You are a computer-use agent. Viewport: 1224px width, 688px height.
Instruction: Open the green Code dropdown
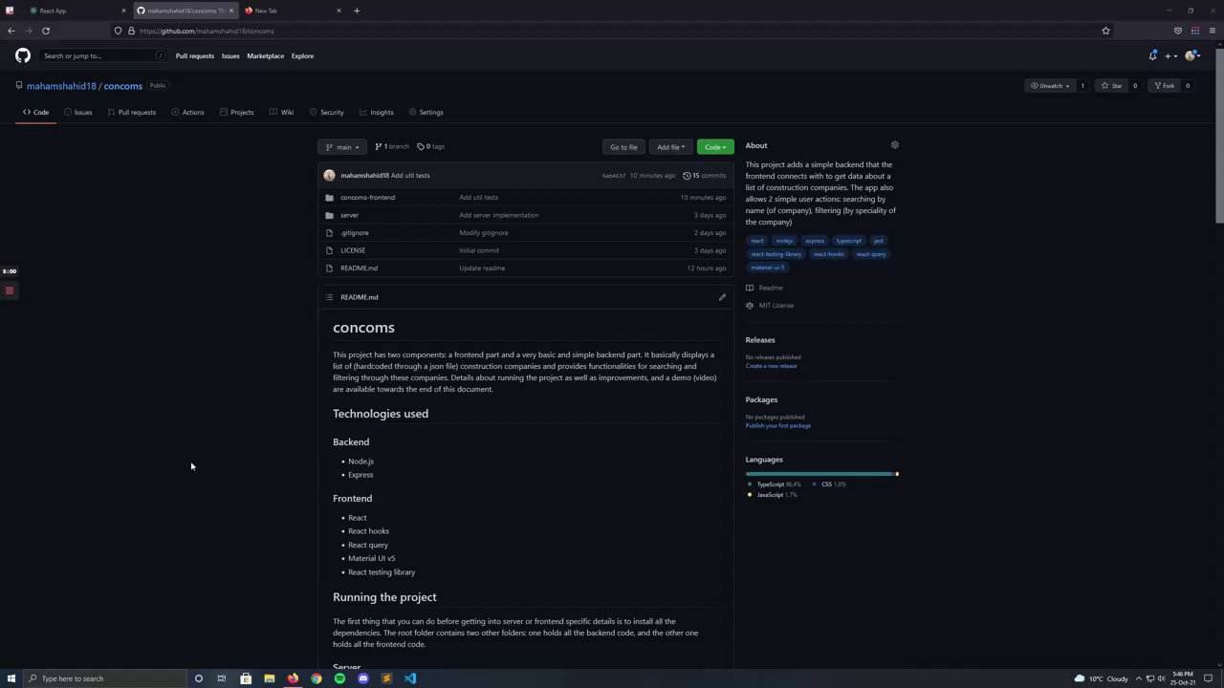coord(715,147)
